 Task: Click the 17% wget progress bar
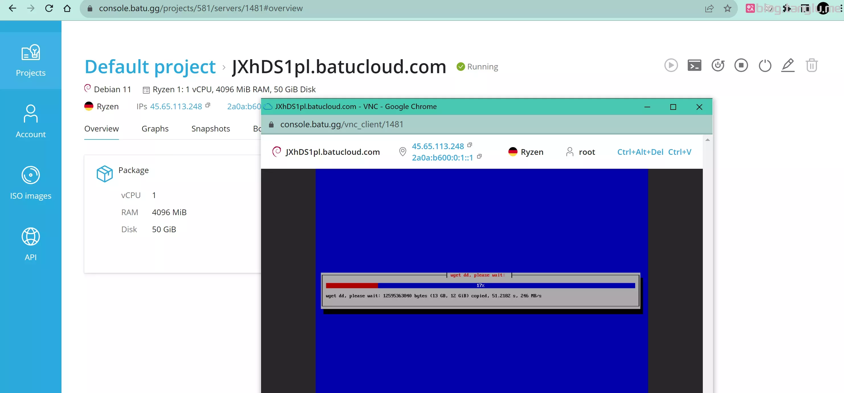click(480, 285)
